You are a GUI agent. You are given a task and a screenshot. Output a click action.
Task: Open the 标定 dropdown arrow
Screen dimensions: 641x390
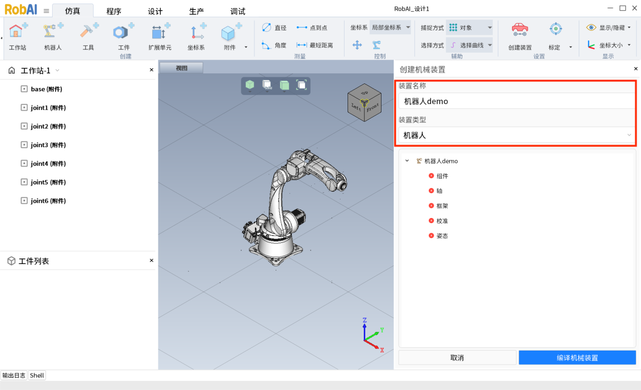571,47
